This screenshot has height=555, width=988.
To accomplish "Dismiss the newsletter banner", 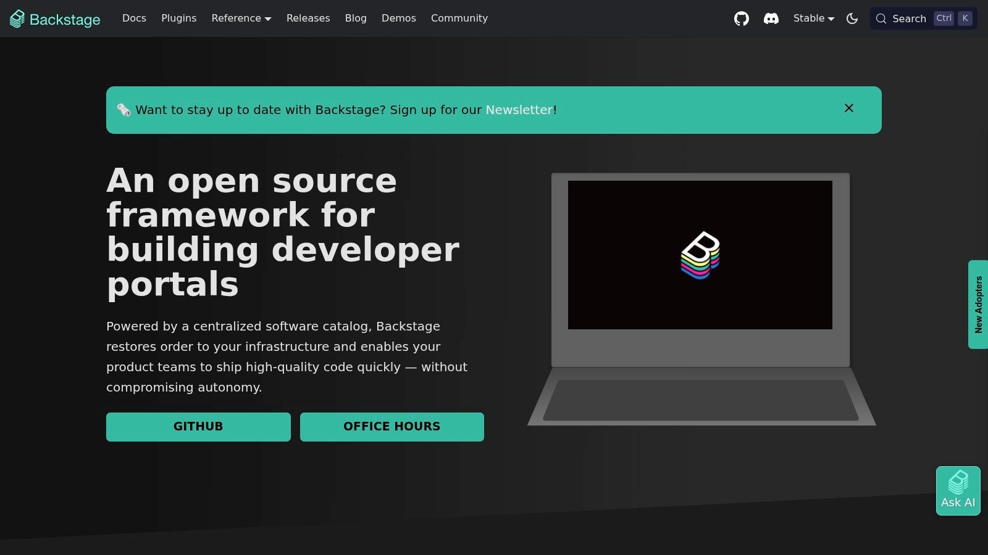I will coord(849,108).
